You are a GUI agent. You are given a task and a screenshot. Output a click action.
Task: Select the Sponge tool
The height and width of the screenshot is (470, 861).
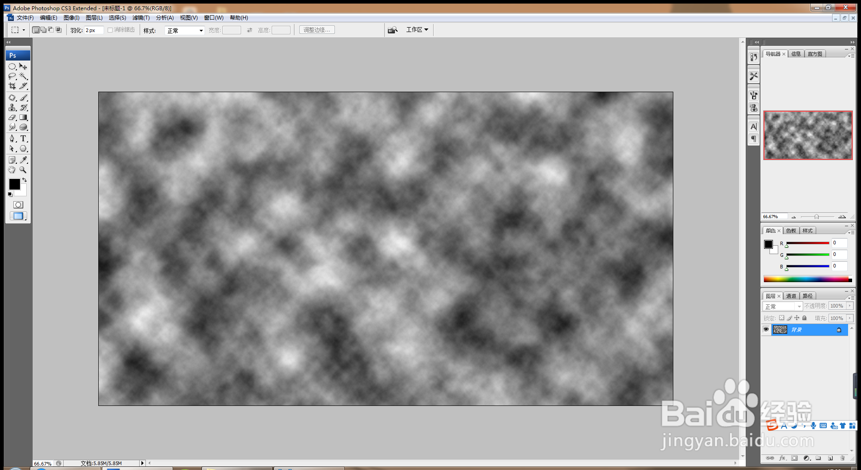click(23, 127)
